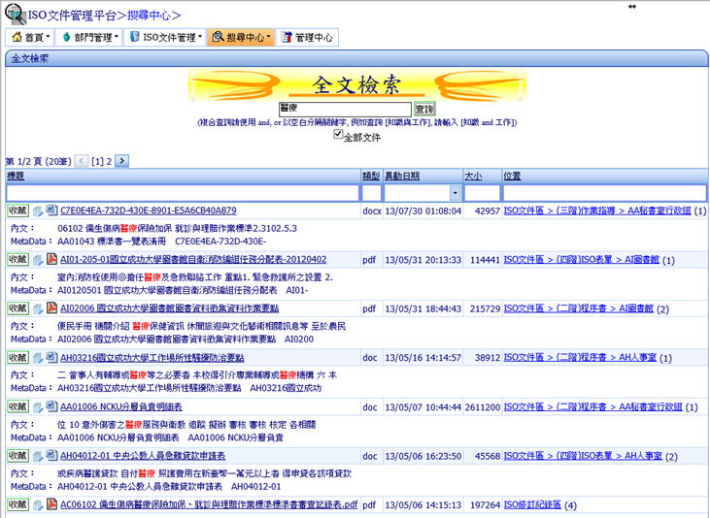Viewport: 710px width, 518px height.
Task: Open document C7E0E4EA-732D-430E-8901-E5A6CB40A879
Action: point(149,210)
